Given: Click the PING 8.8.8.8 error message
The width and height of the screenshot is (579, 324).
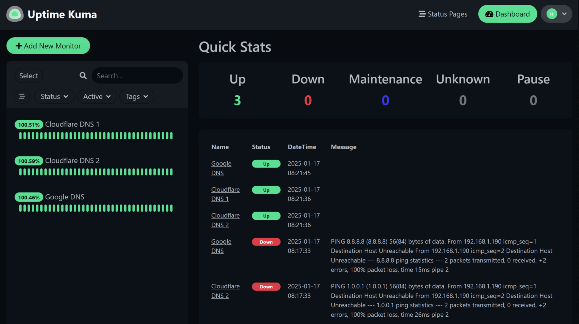Looking at the screenshot, I should [441, 255].
